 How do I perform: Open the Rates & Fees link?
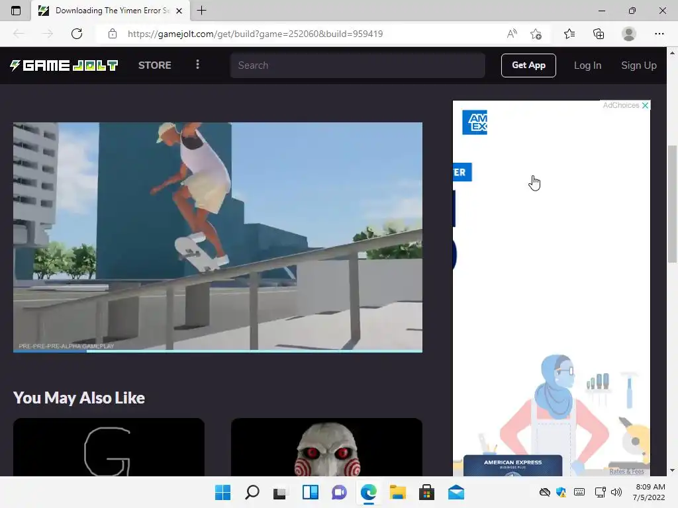pos(626,471)
